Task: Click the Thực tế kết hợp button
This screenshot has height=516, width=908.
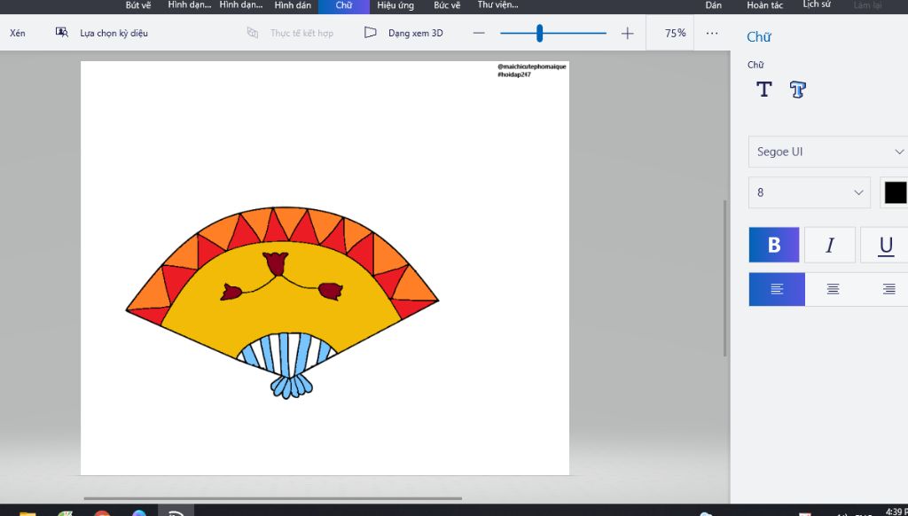Action: click(x=290, y=33)
